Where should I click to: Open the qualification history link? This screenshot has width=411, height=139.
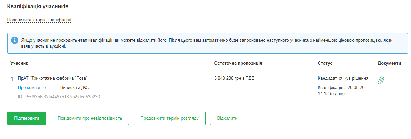tap(39, 20)
